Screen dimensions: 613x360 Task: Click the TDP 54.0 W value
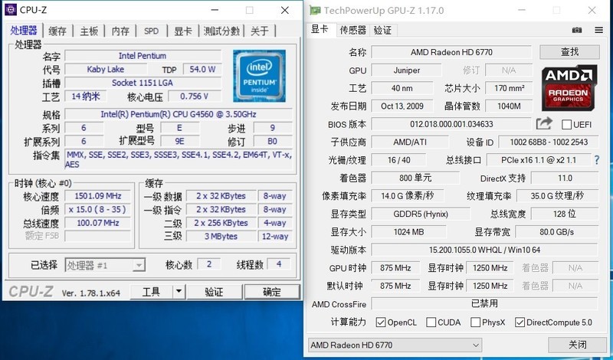point(202,69)
